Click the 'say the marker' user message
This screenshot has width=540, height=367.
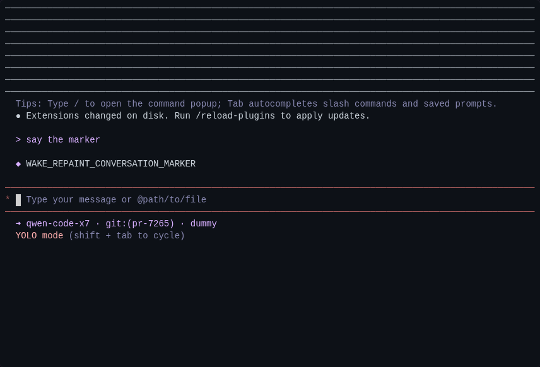63,140
